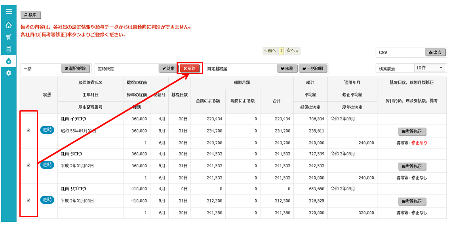Click the 対象 checkmark button
This screenshot has height=227, width=451.
click(x=168, y=68)
